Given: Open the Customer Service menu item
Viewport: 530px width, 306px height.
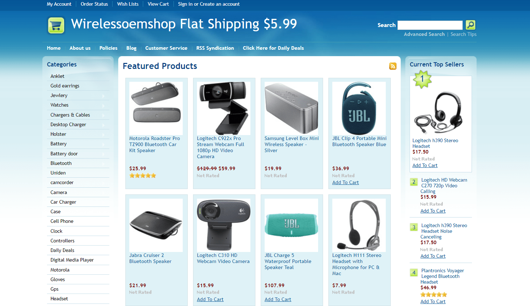Looking at the screenshot, I should 166,48.
